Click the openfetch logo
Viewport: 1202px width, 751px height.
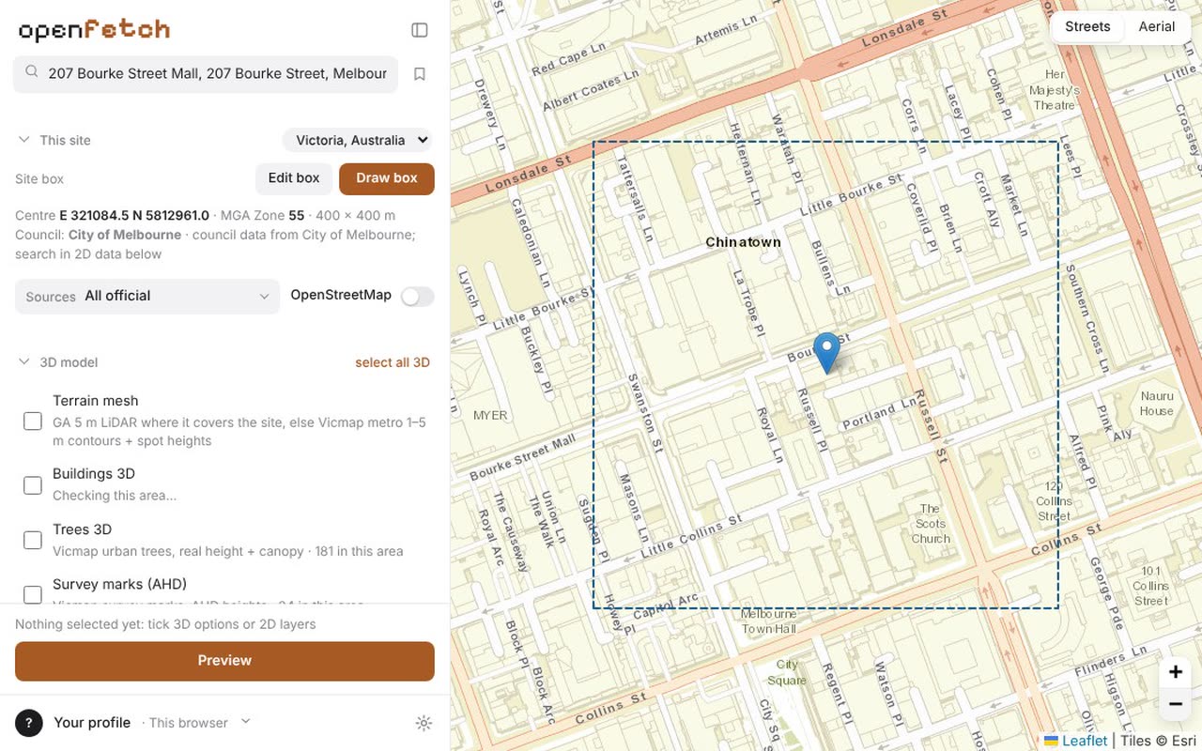pyautogui.click(x=94, y=30)
